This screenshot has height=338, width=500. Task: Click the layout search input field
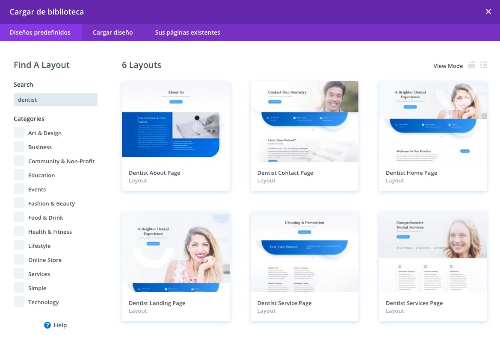coord(56,100)
